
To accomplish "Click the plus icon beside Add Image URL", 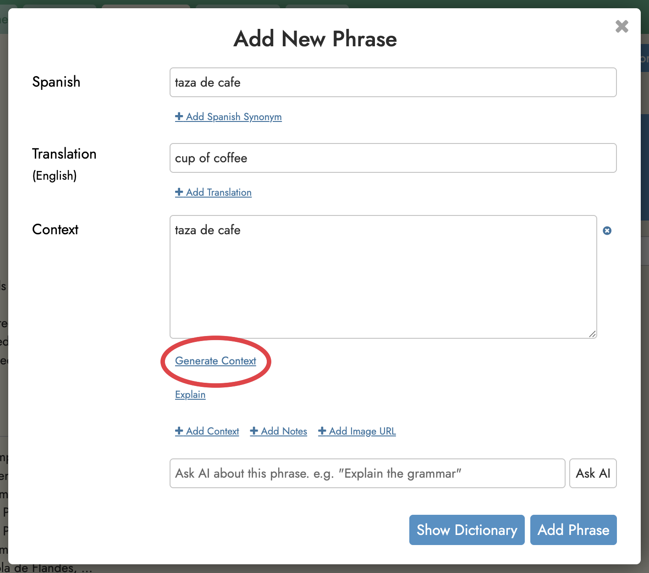I will (x=322, y=431).
